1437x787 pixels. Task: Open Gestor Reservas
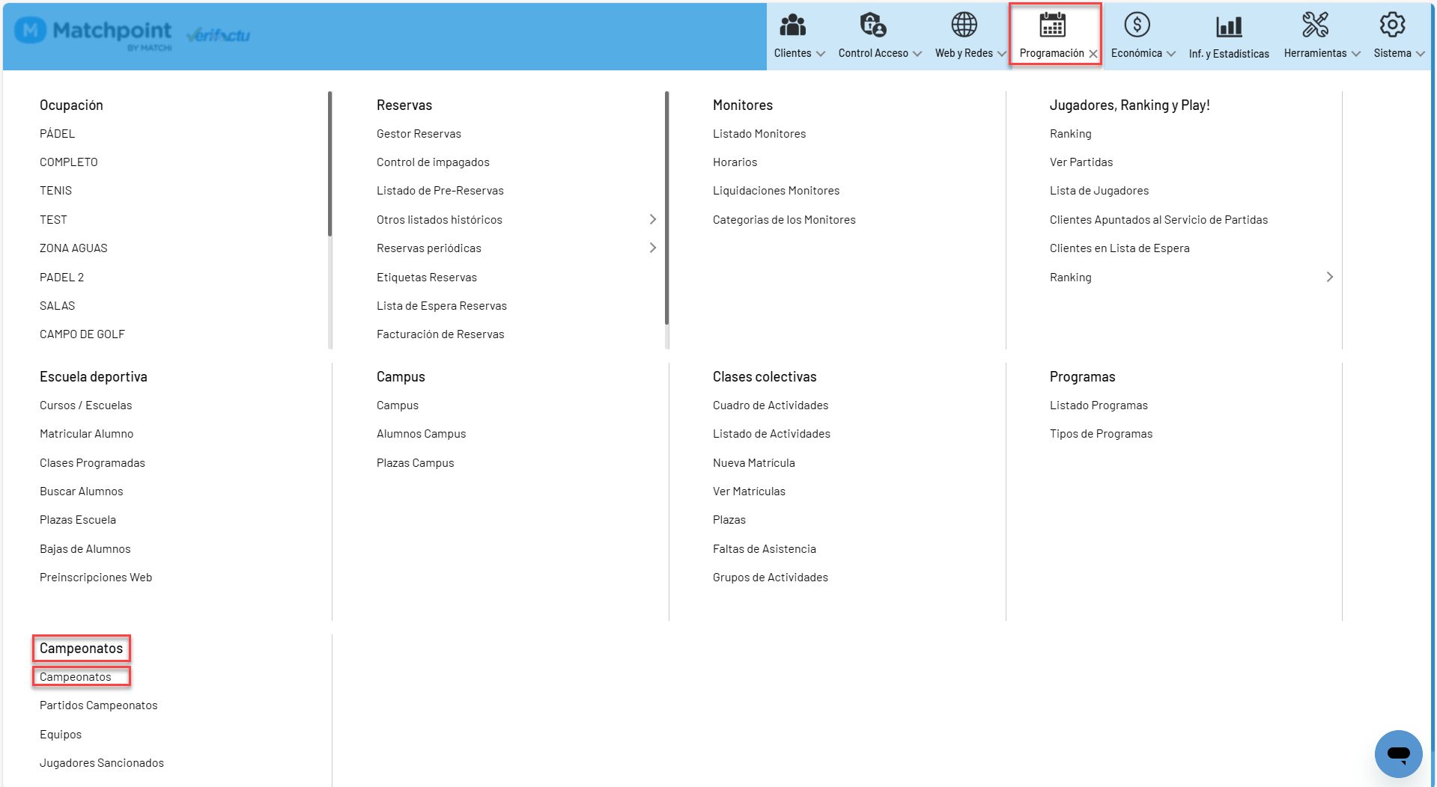pyautogui.click(x=419, y=134)
